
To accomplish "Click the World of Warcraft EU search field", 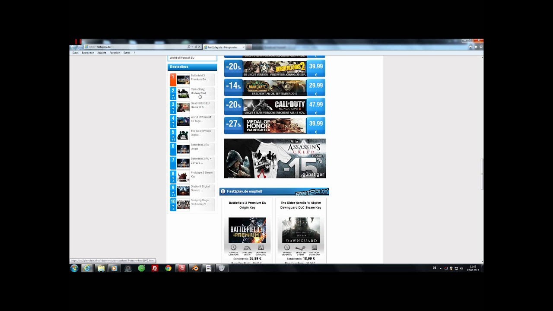I will 192,58.
